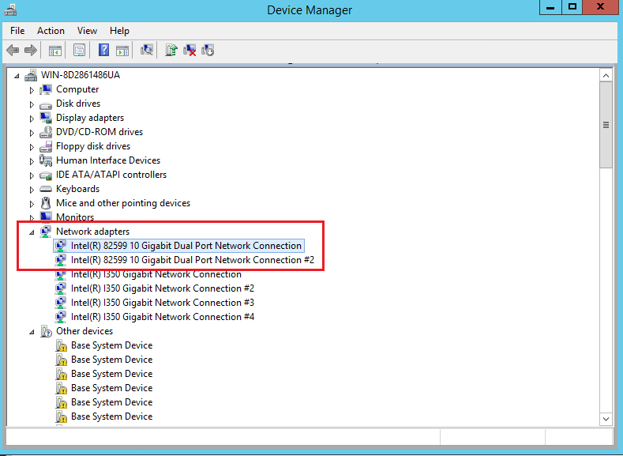Minimize the Device Manager window
Viewport: 623px width, 456px height.
[550, 7]
